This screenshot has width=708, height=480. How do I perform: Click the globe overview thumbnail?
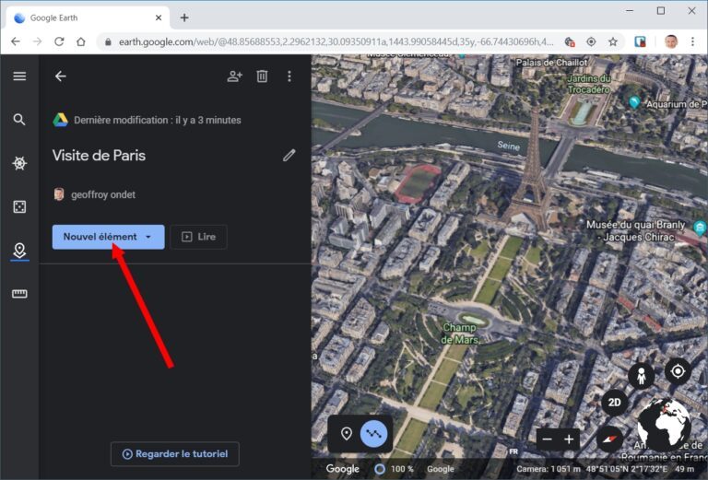point(664,425)
